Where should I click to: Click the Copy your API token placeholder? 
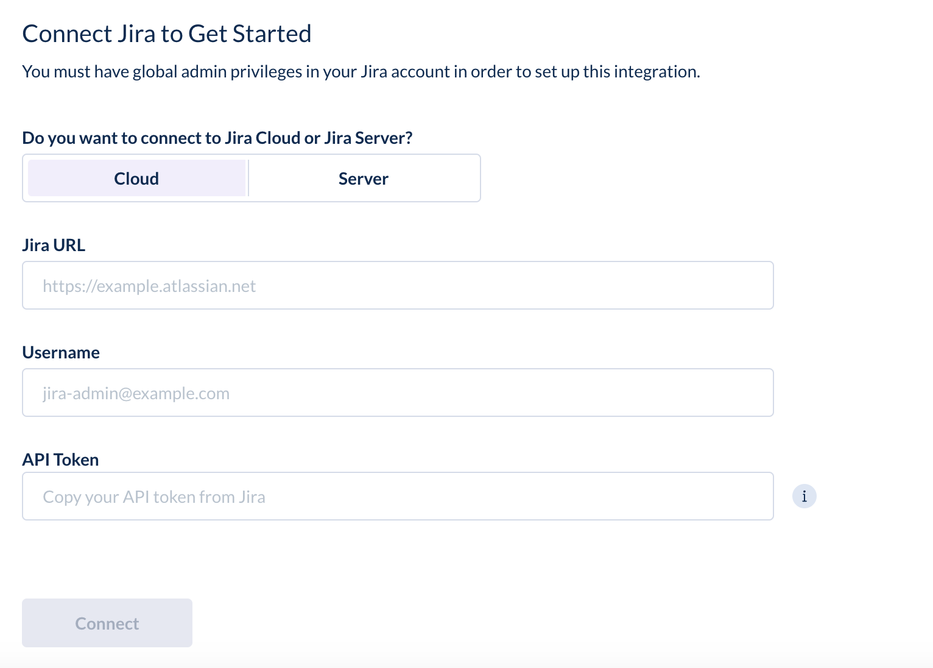coord(154,497)
